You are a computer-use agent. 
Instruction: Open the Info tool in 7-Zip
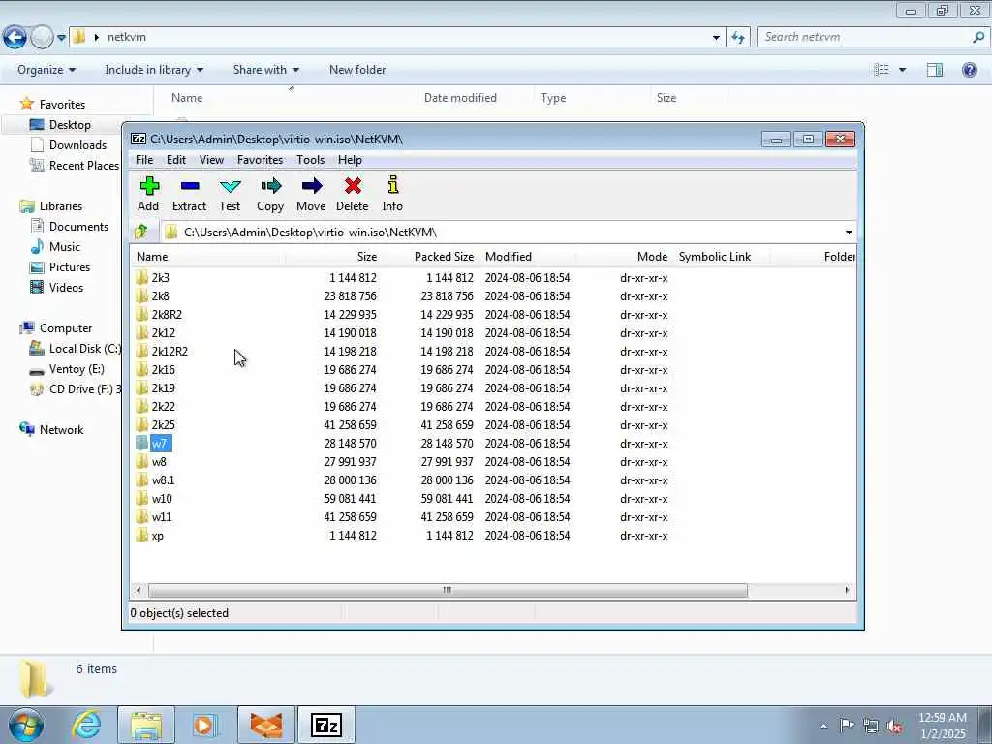coord(393,185)
